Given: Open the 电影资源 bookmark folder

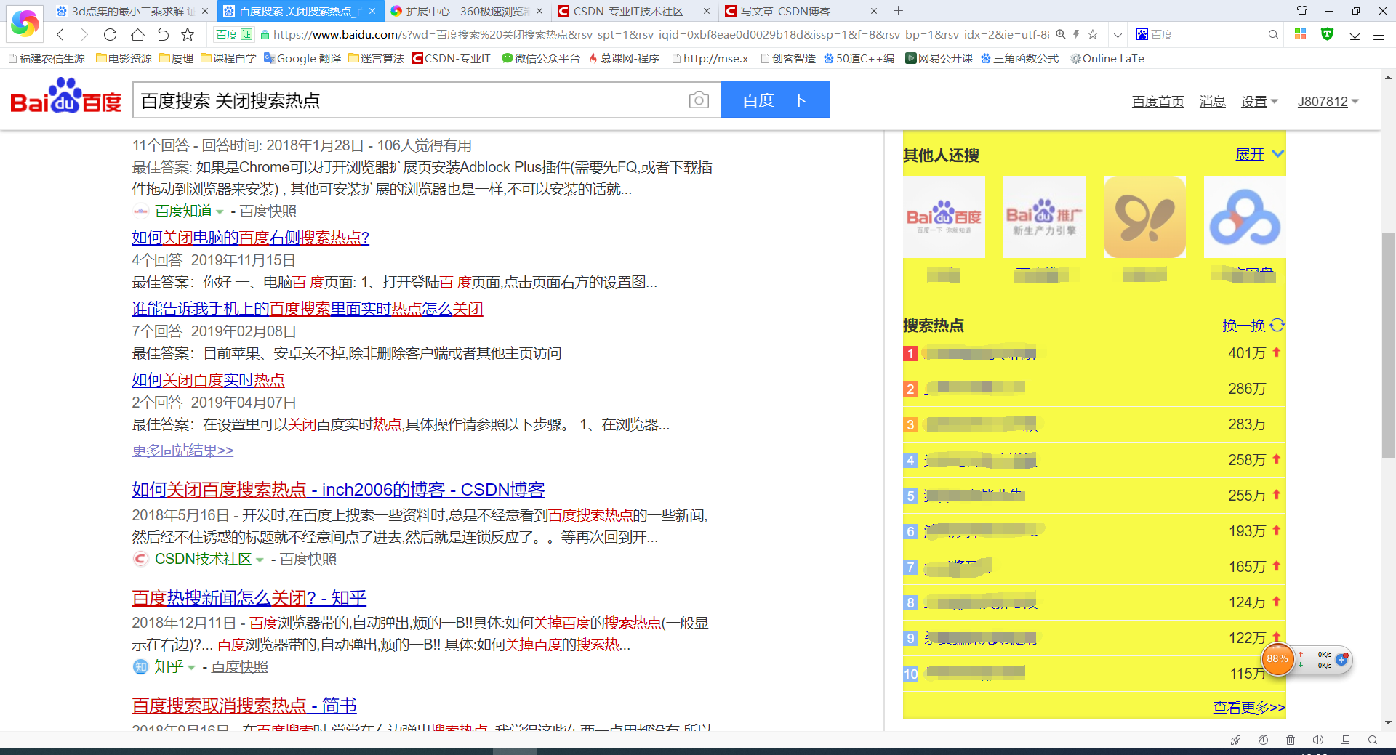Looking at the screenshot, I should pyautogui.click(x=124, y=58).
